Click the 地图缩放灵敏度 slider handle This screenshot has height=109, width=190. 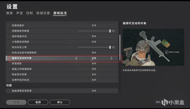110,31
